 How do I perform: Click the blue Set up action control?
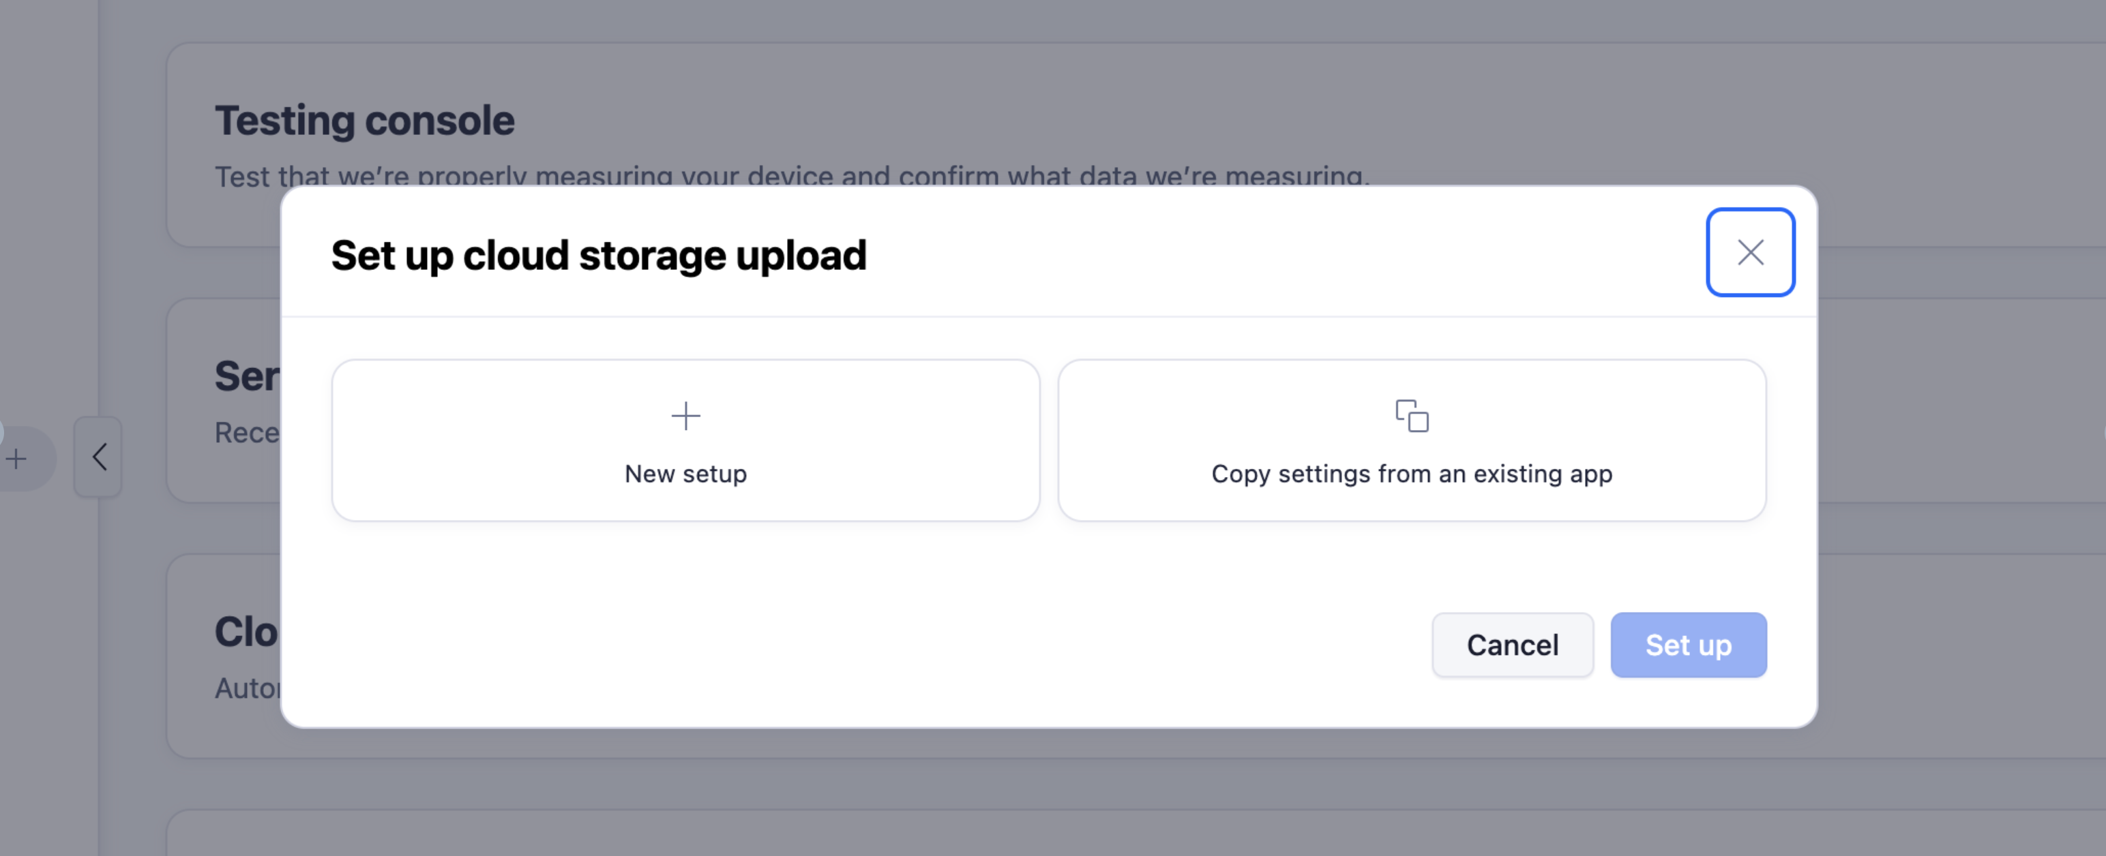pos(1688,645)
